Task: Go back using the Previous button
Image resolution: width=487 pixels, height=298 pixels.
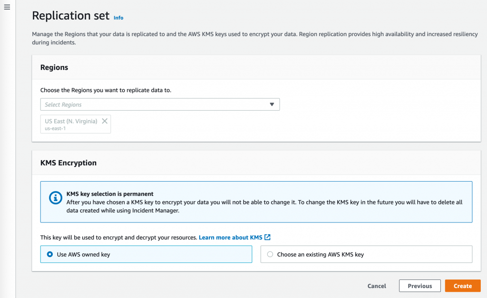Action: [419, 286]
